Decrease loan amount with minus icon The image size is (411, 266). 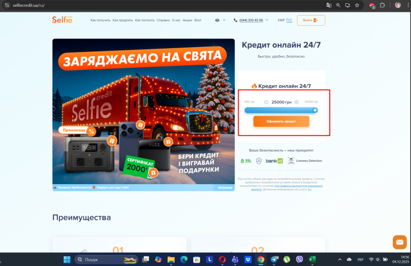(x=266, y=102)
